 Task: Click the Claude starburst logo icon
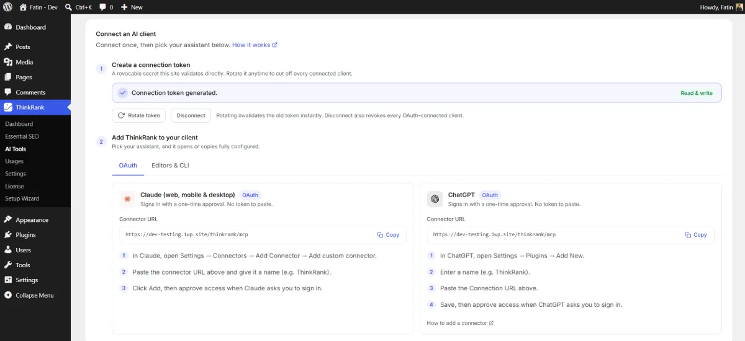[x=127, y=199]
